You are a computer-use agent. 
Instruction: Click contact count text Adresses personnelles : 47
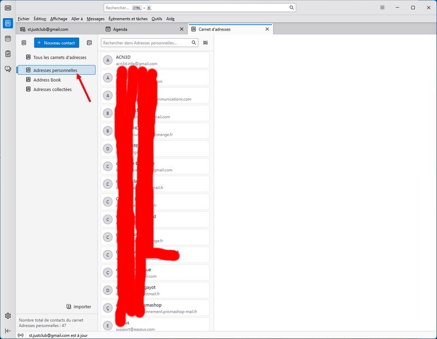[43, 325]
